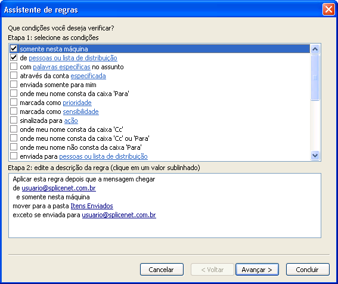This screenshot has width=338, height=284.
Task: Click the Avançar button
Action: click(257, 270)
